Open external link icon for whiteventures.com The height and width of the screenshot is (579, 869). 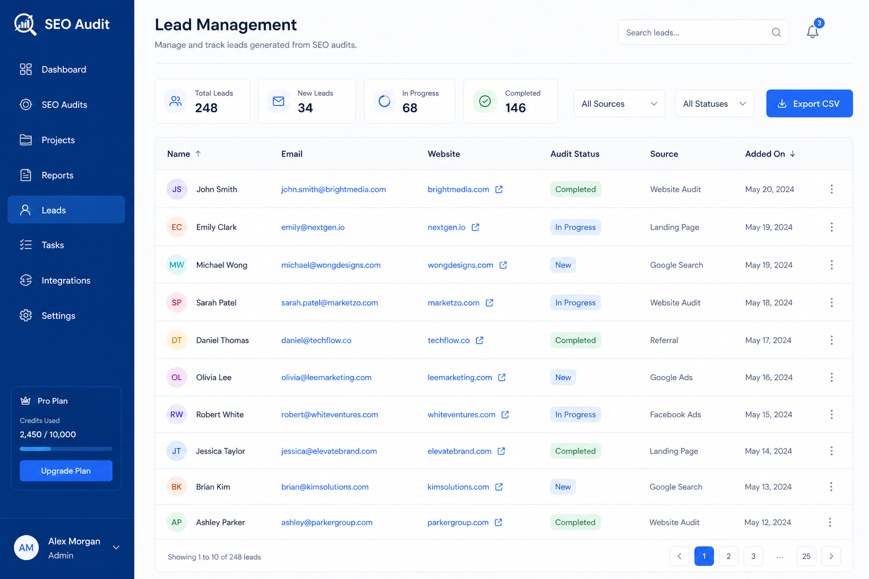tap(505, 414)
